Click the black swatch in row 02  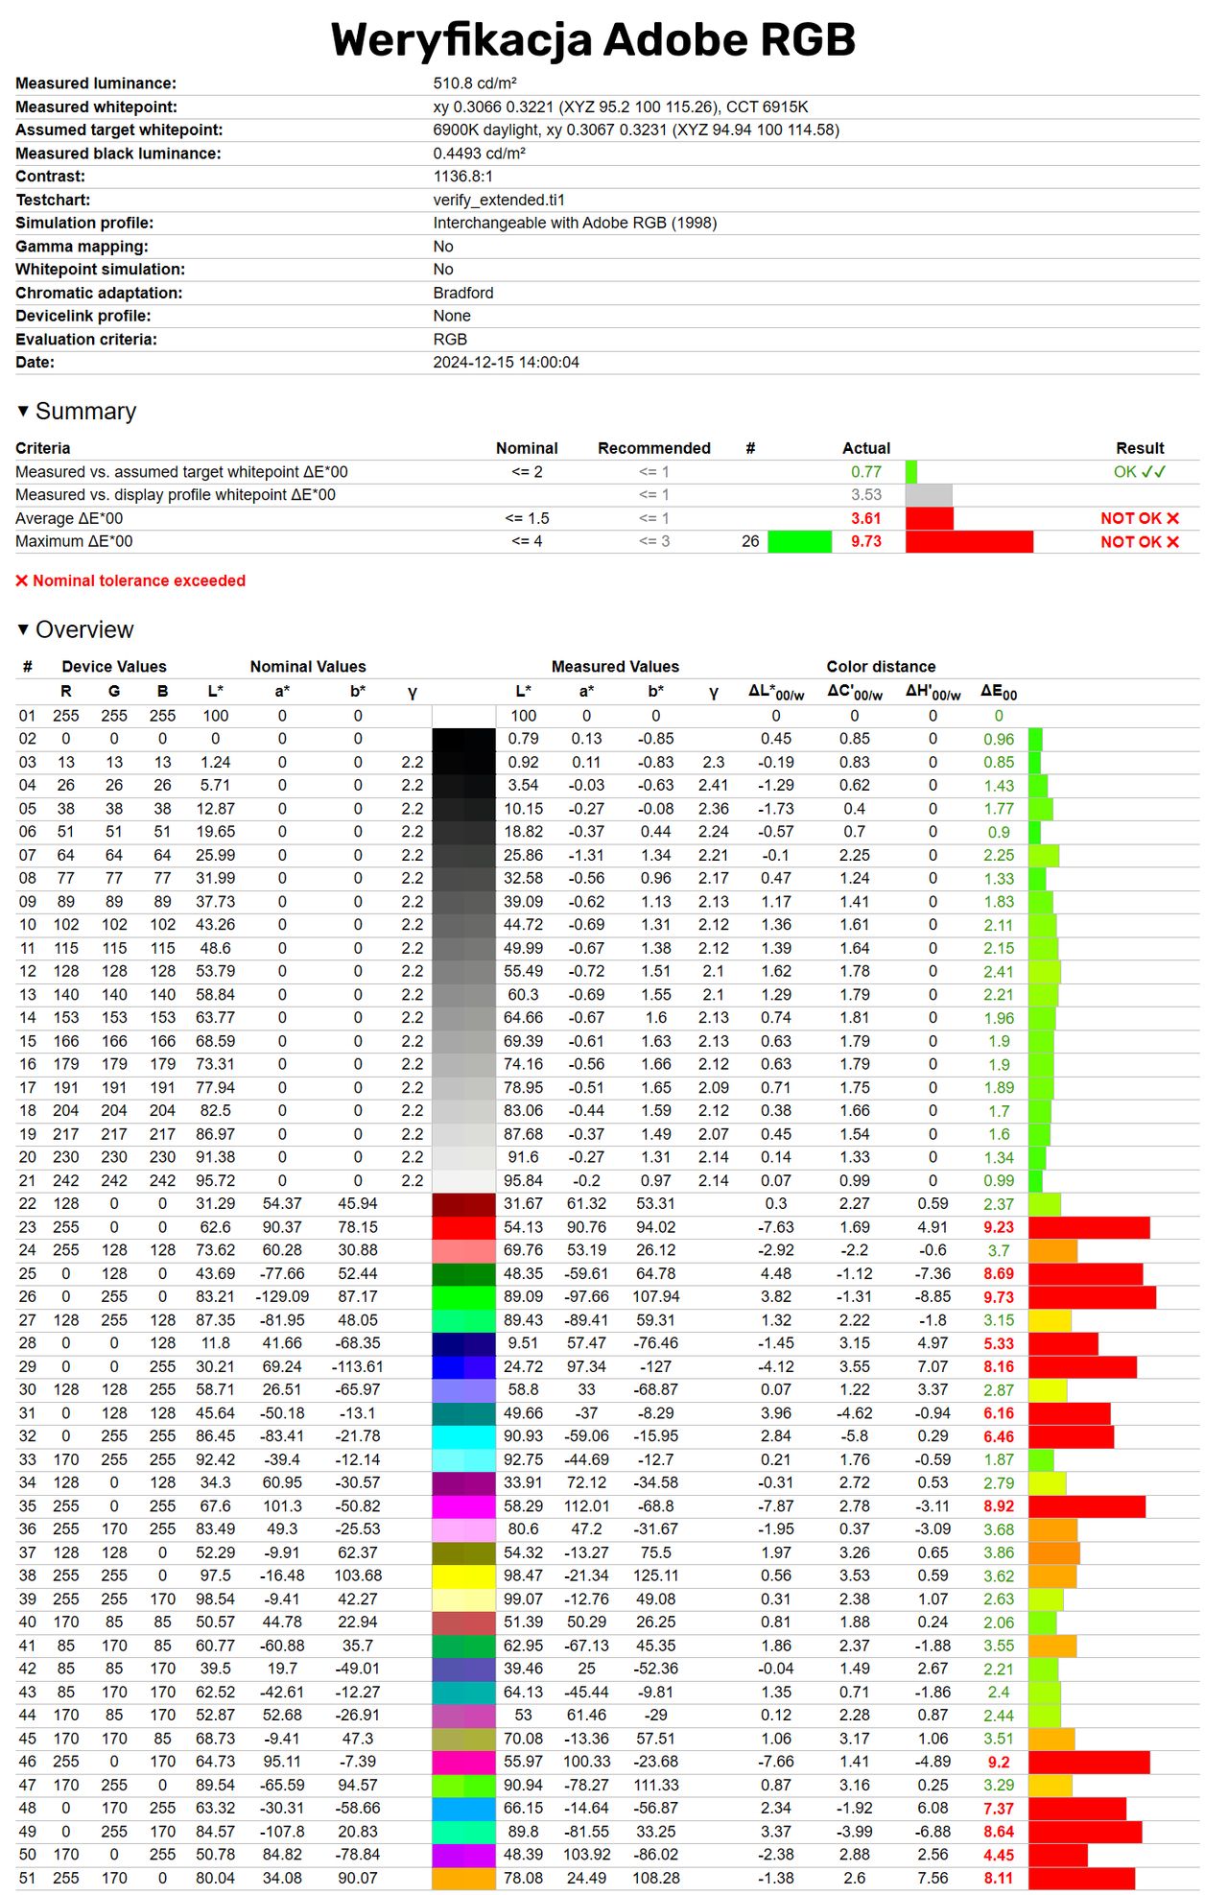463,739
